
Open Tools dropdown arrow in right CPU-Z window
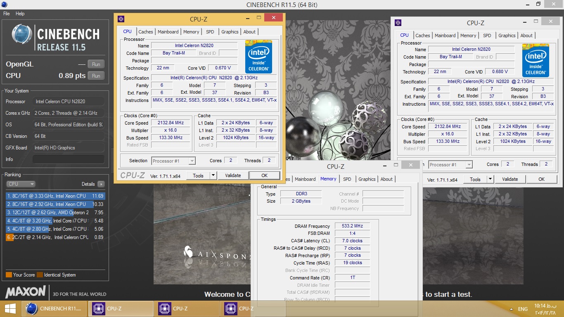[490, 179]
